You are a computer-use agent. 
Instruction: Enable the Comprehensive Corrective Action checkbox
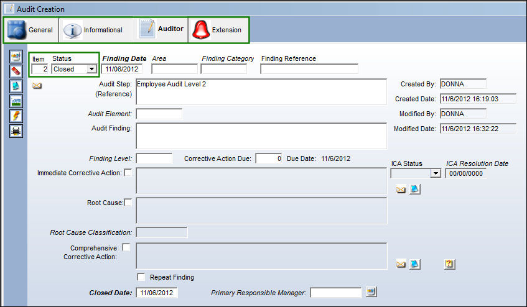126,247
